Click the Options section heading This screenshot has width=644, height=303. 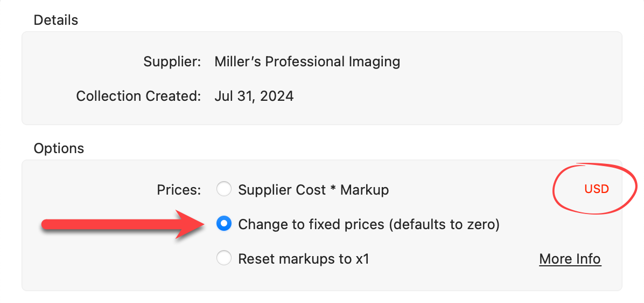pos(59,148)
